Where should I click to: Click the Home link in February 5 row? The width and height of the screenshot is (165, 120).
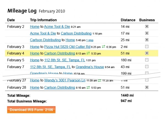coord(35,60)
